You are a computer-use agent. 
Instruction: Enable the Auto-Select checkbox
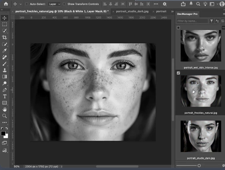[x=26, y=4]
